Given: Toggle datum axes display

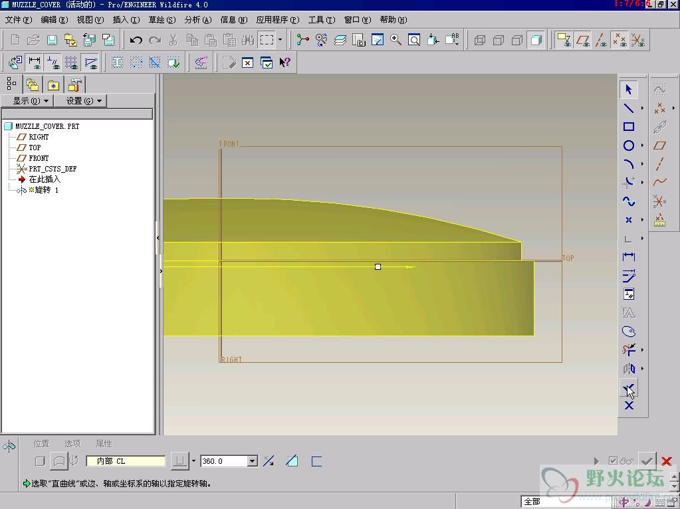Looking at the screenshot, I should pyautogui.click(x=601, y=41).
